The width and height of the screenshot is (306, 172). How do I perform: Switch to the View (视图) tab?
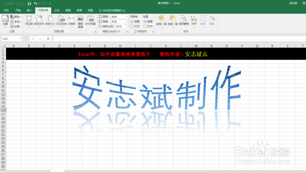coord(90,10)
